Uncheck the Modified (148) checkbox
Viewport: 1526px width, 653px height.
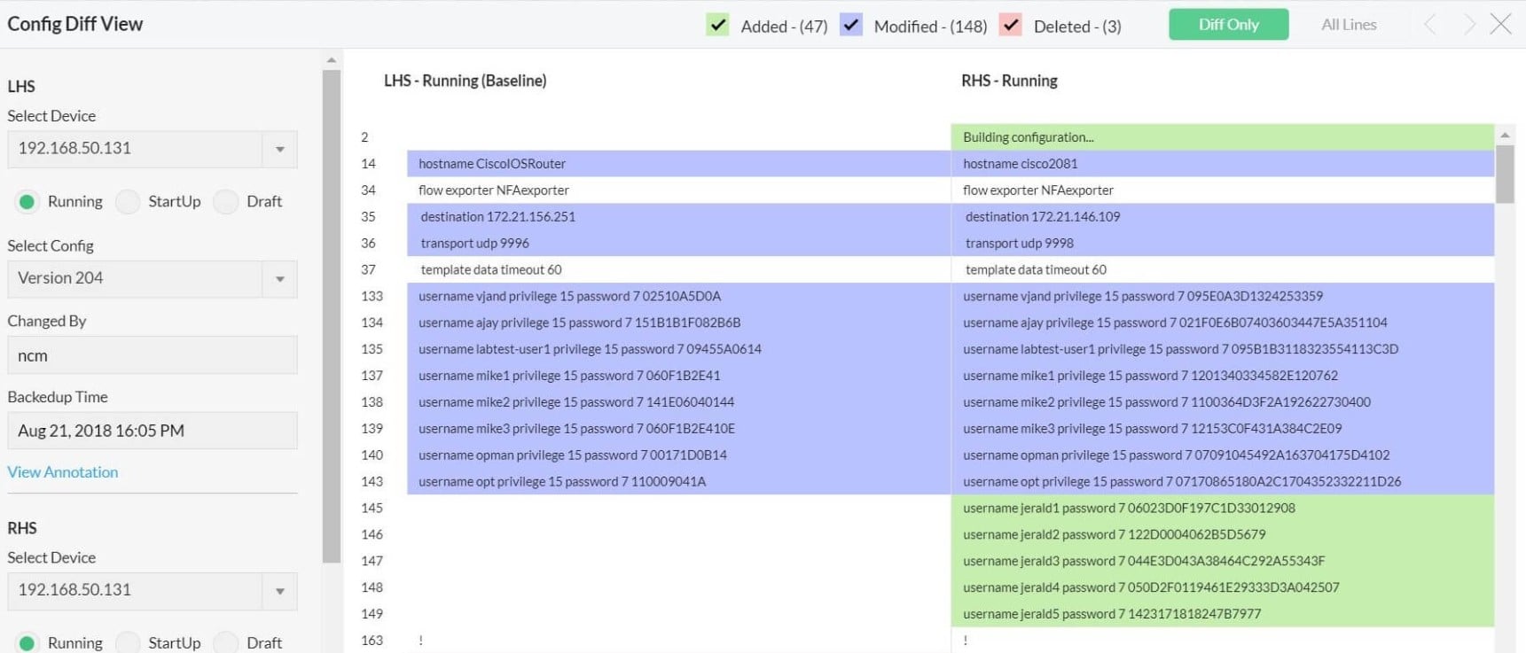pyautogui.click(x=851, y=25)
